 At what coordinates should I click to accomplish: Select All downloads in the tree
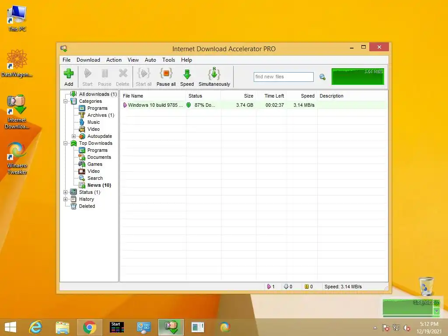[98, 94]
